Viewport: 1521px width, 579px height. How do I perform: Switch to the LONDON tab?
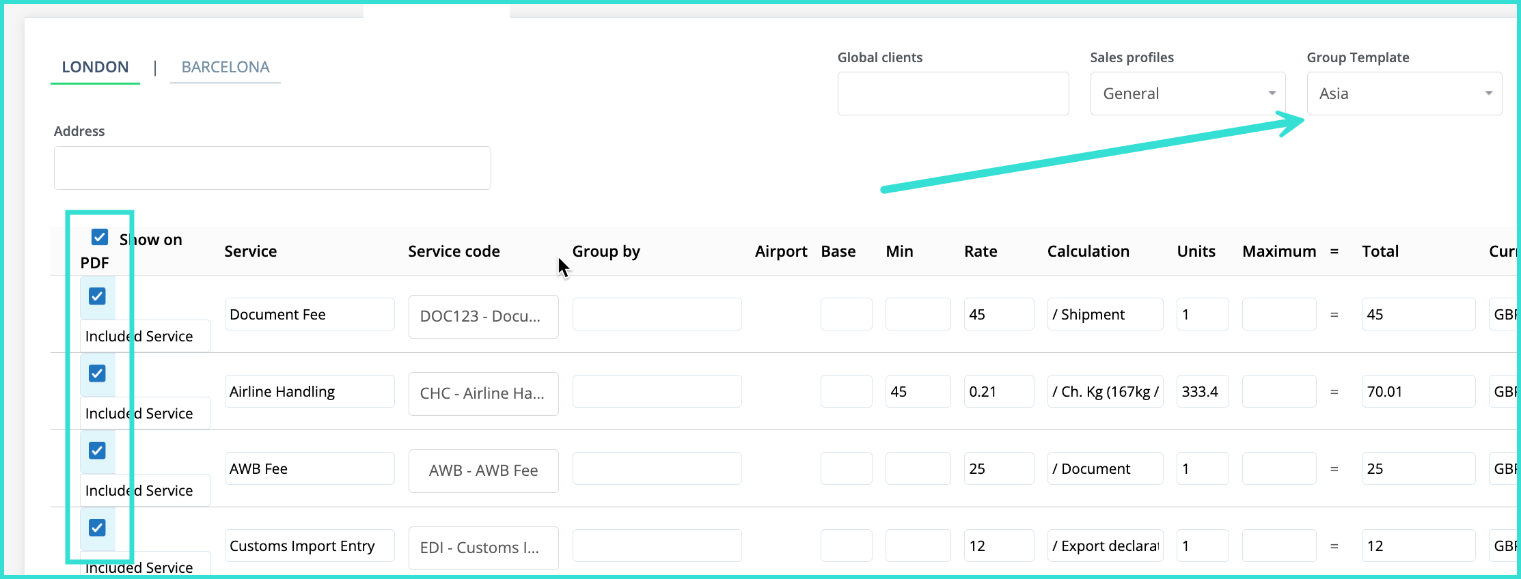click(95, 67)
